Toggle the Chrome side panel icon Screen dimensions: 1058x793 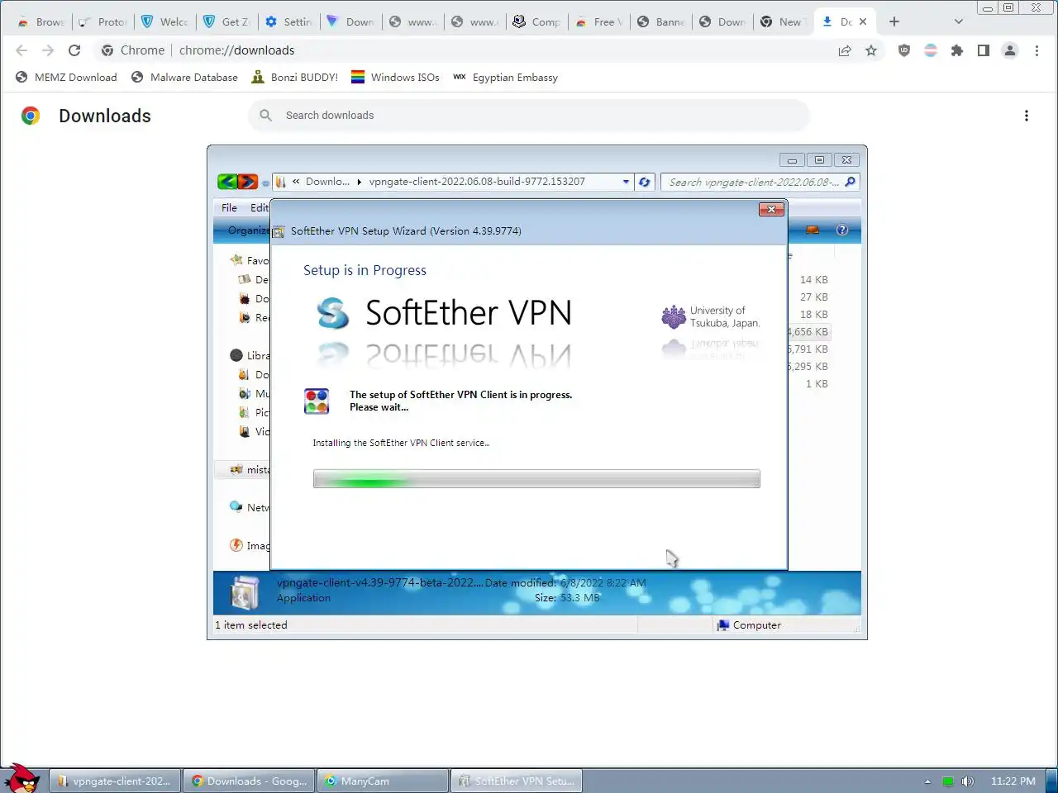984,50
